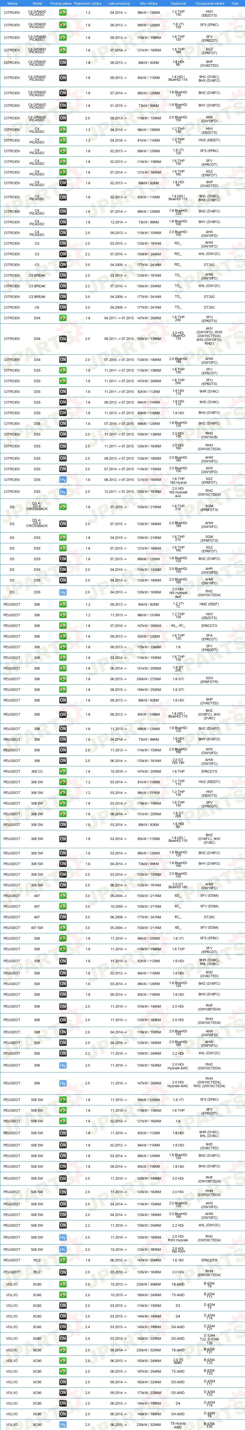Click petrol icon in Volvo XC90 2.0 T5 AWD row
The width and height of the screenshot is (245, 1430).
(x=63, y=1361)
